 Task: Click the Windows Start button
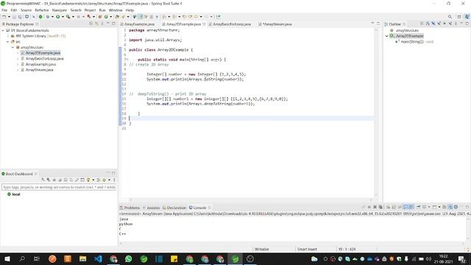click(x=7, y=258)
